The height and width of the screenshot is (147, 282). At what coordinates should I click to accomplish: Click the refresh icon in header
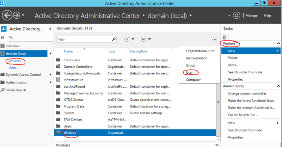coord(237,16)
